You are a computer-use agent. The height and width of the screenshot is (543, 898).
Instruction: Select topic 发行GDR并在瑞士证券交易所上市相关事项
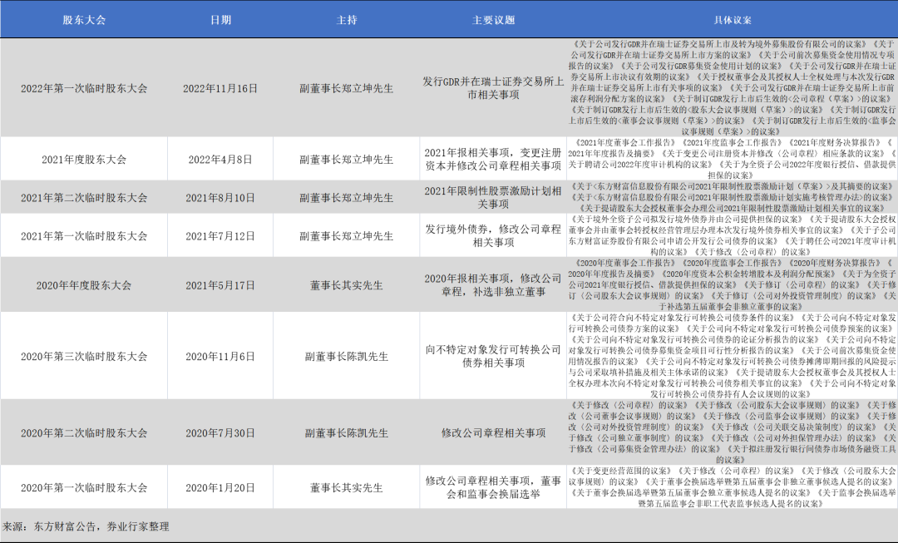493,87
